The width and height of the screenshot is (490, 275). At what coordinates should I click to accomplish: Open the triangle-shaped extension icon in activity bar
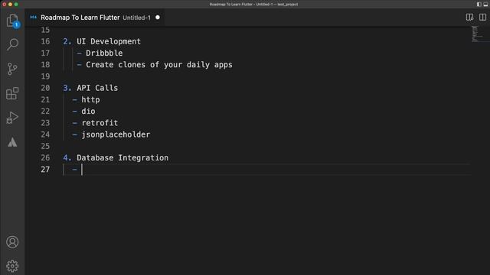coord(12,142)
